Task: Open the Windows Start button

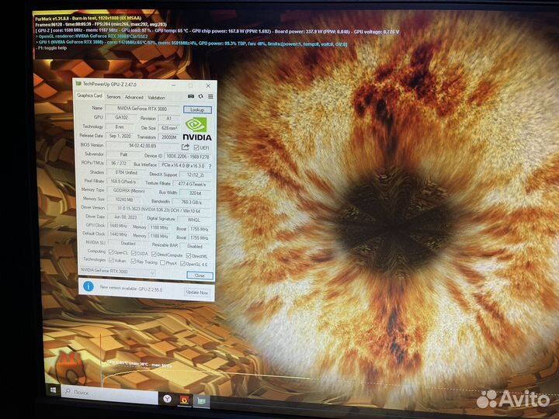Action: coord(53,390)
